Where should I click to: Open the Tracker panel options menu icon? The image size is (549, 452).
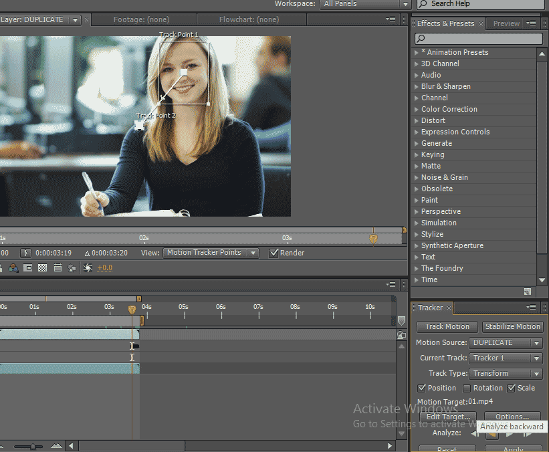tap(532, 308)
